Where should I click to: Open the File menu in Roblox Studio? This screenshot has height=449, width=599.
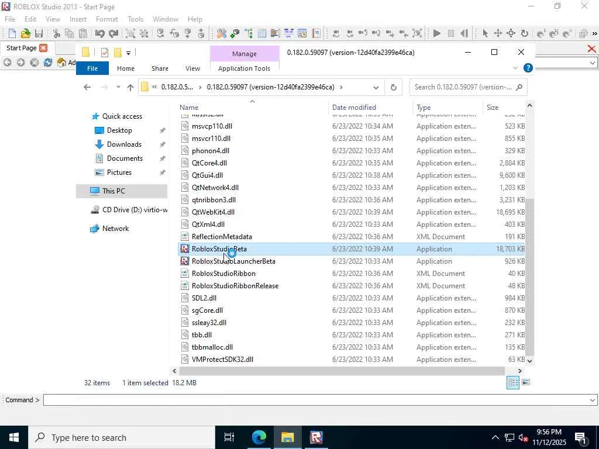pyautogui.click(x=10, y=19)
